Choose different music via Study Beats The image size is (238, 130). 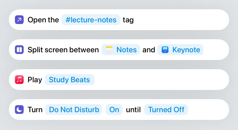(x=70, y=80)
